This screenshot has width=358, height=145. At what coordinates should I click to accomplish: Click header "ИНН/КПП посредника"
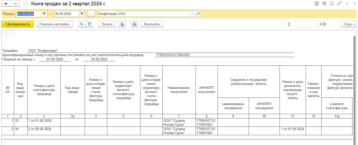pos(264,106)
